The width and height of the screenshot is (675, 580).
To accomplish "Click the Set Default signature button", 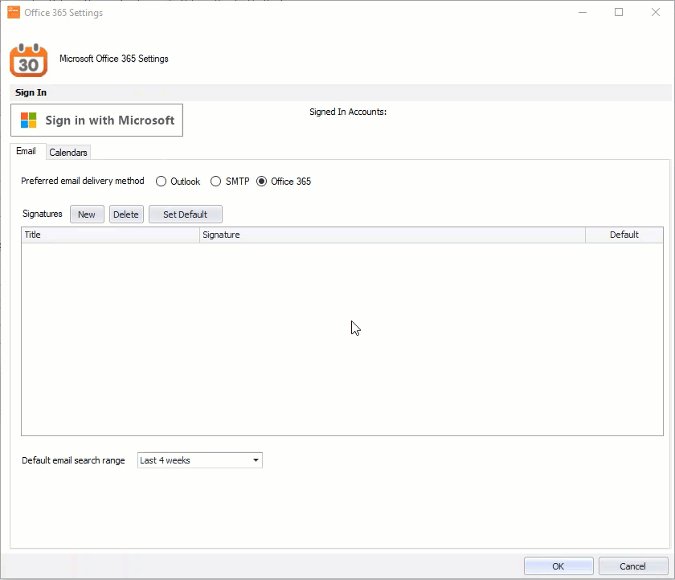I will [x=186, y=214].
